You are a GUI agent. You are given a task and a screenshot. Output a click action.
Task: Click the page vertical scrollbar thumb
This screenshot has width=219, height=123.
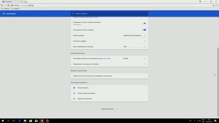pos(218,82)
